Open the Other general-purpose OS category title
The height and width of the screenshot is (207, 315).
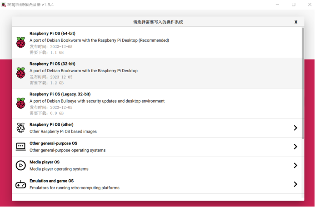(x=54, y=143)
